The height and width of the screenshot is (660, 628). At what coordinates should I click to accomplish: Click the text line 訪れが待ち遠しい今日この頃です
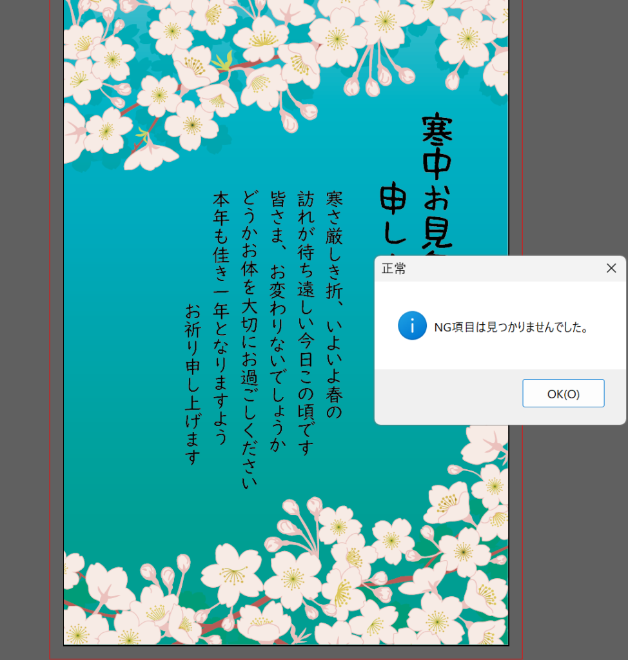coord(306,322)
